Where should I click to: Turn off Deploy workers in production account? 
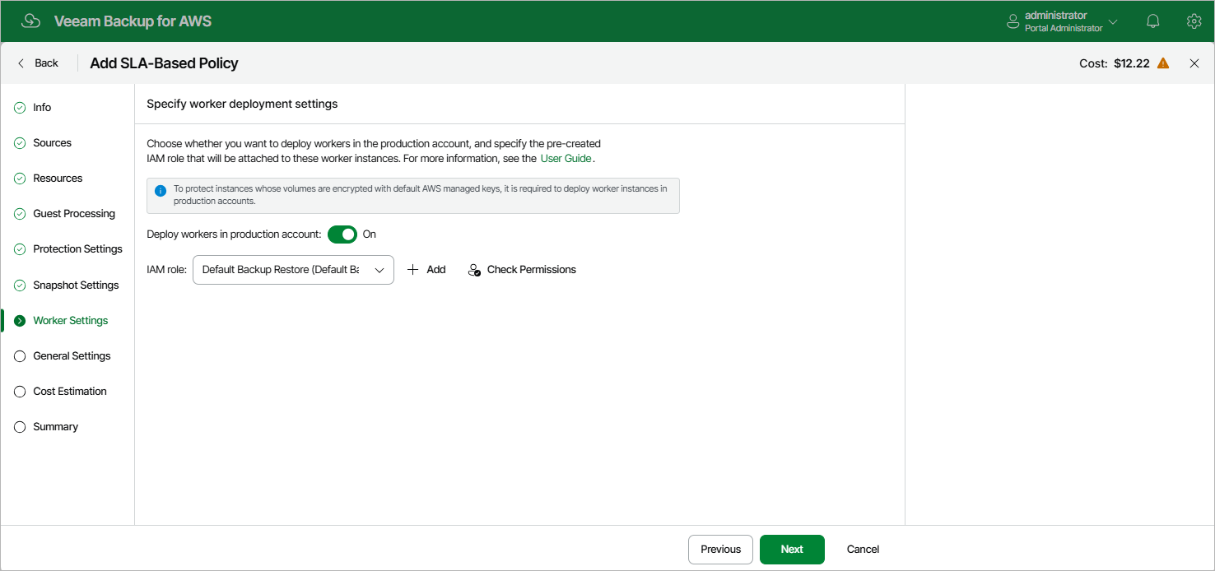(x=342, y=234)
